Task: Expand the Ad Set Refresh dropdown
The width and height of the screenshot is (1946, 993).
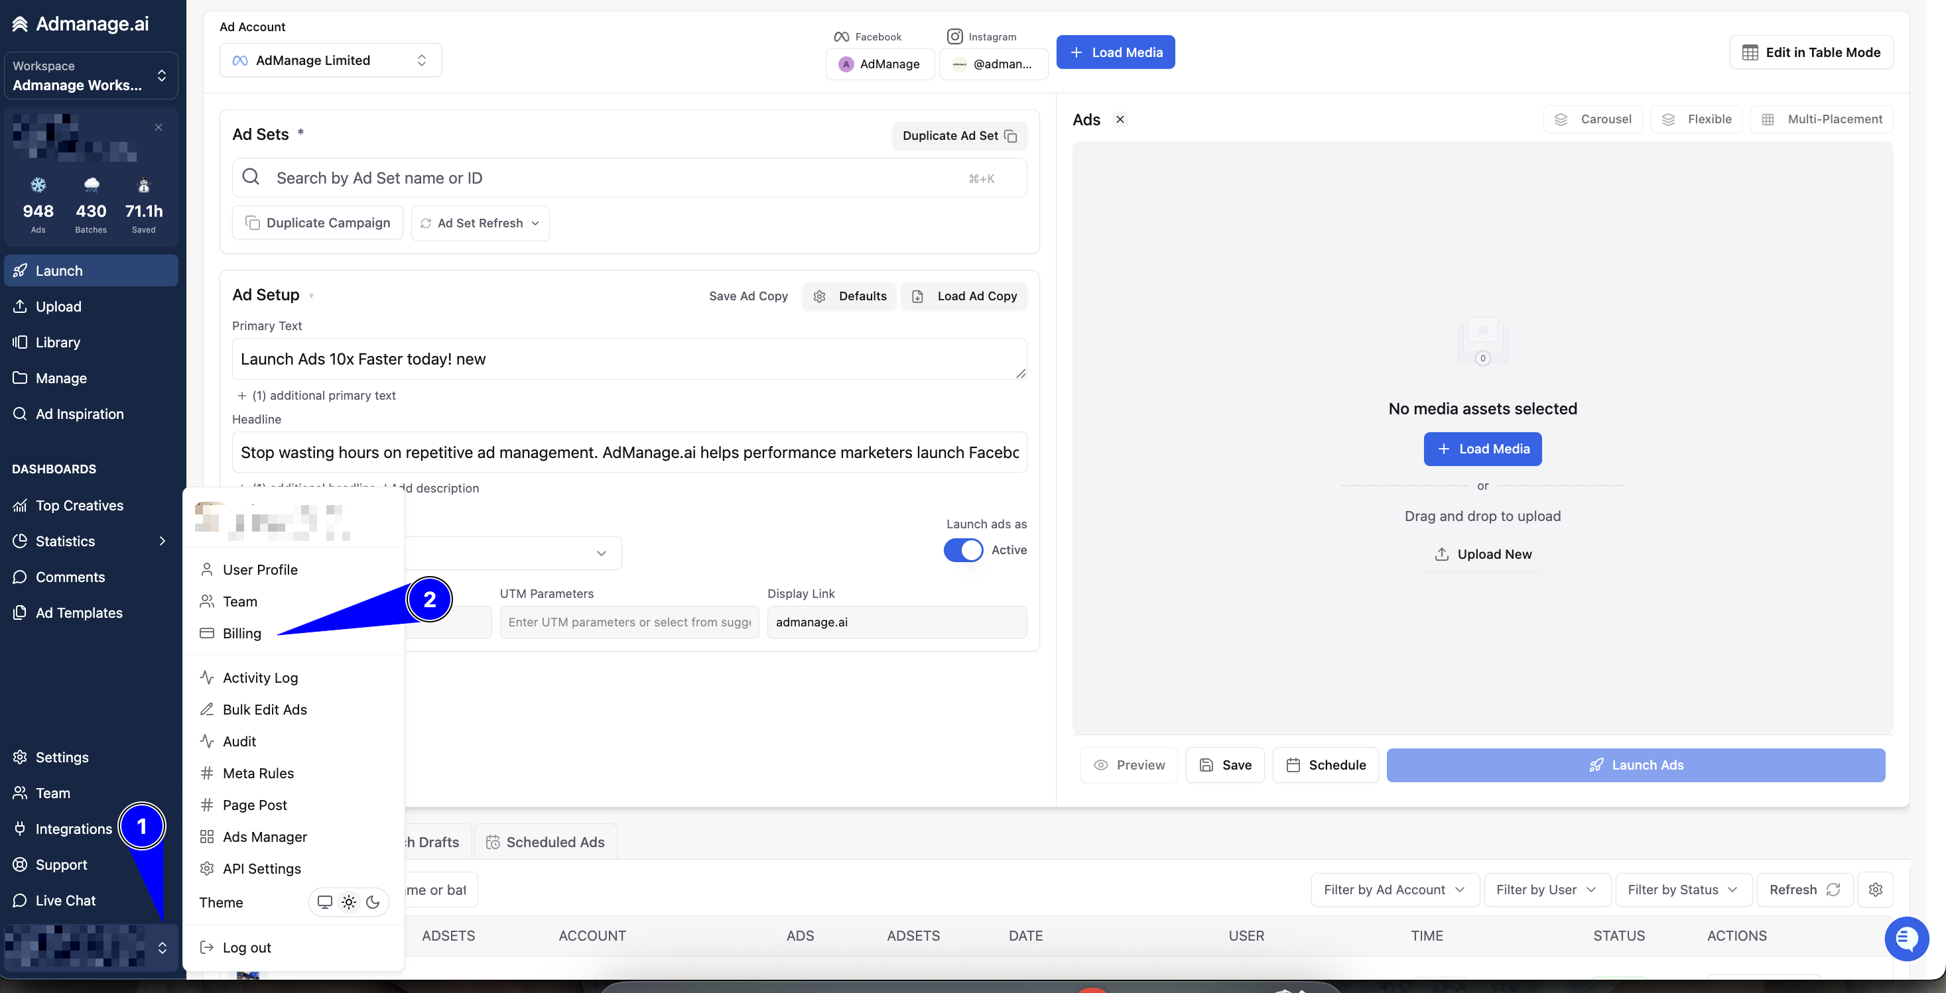Action: [x=480, y=223]
